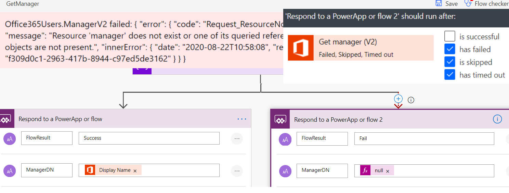The width and height of the screenshot is (509, 193).
Task: Uncheck the 'has failed' checkbox
Action: 450,49
